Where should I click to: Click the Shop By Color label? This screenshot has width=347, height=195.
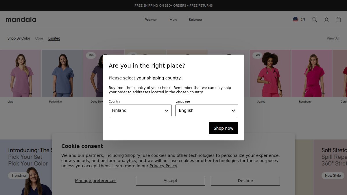(19, 38)
